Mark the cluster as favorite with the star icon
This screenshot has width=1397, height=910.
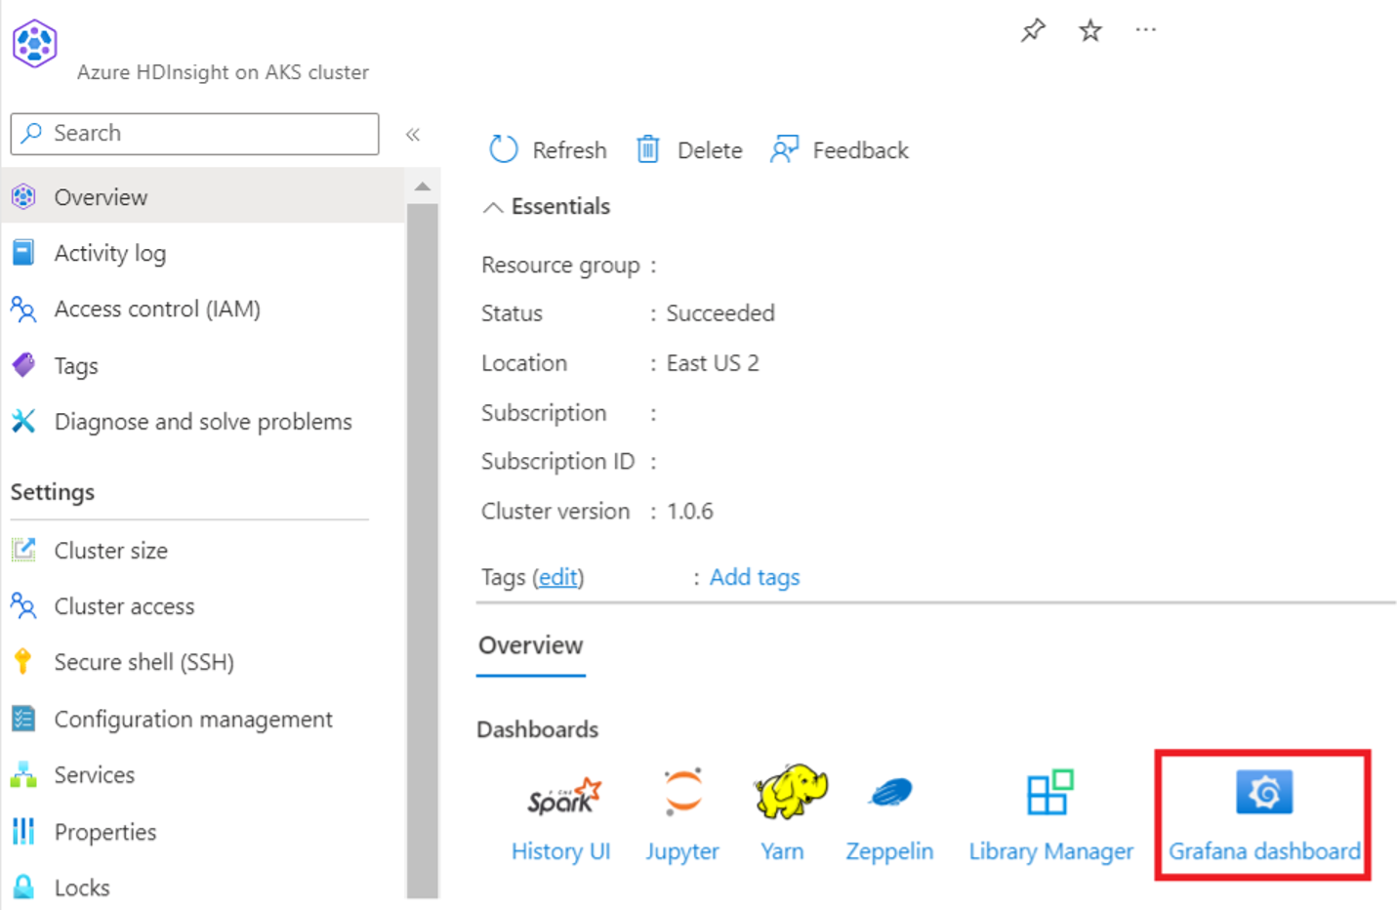[x=1089, y=30]
